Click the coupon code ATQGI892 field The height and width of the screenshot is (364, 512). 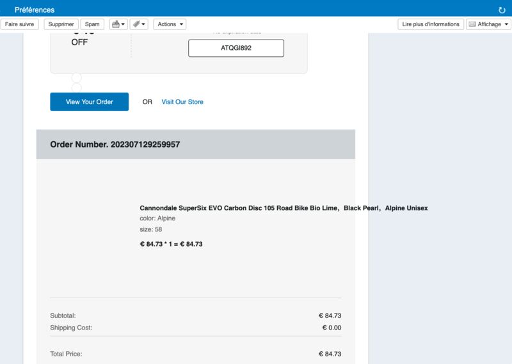[236, 48]
